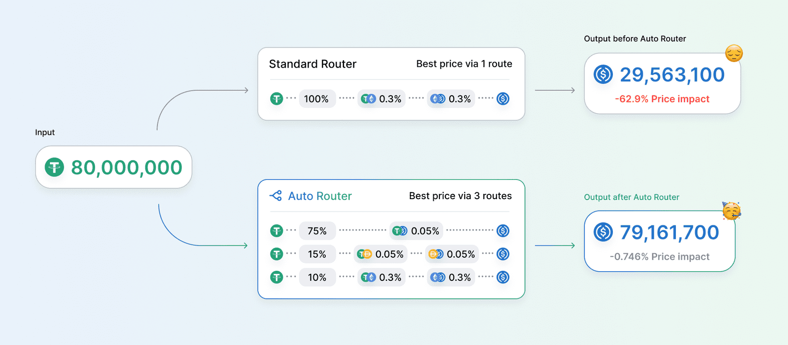Select the 10% route share pill
The height and width of the screenshot is (345, 788).
[x=317, y=277]
